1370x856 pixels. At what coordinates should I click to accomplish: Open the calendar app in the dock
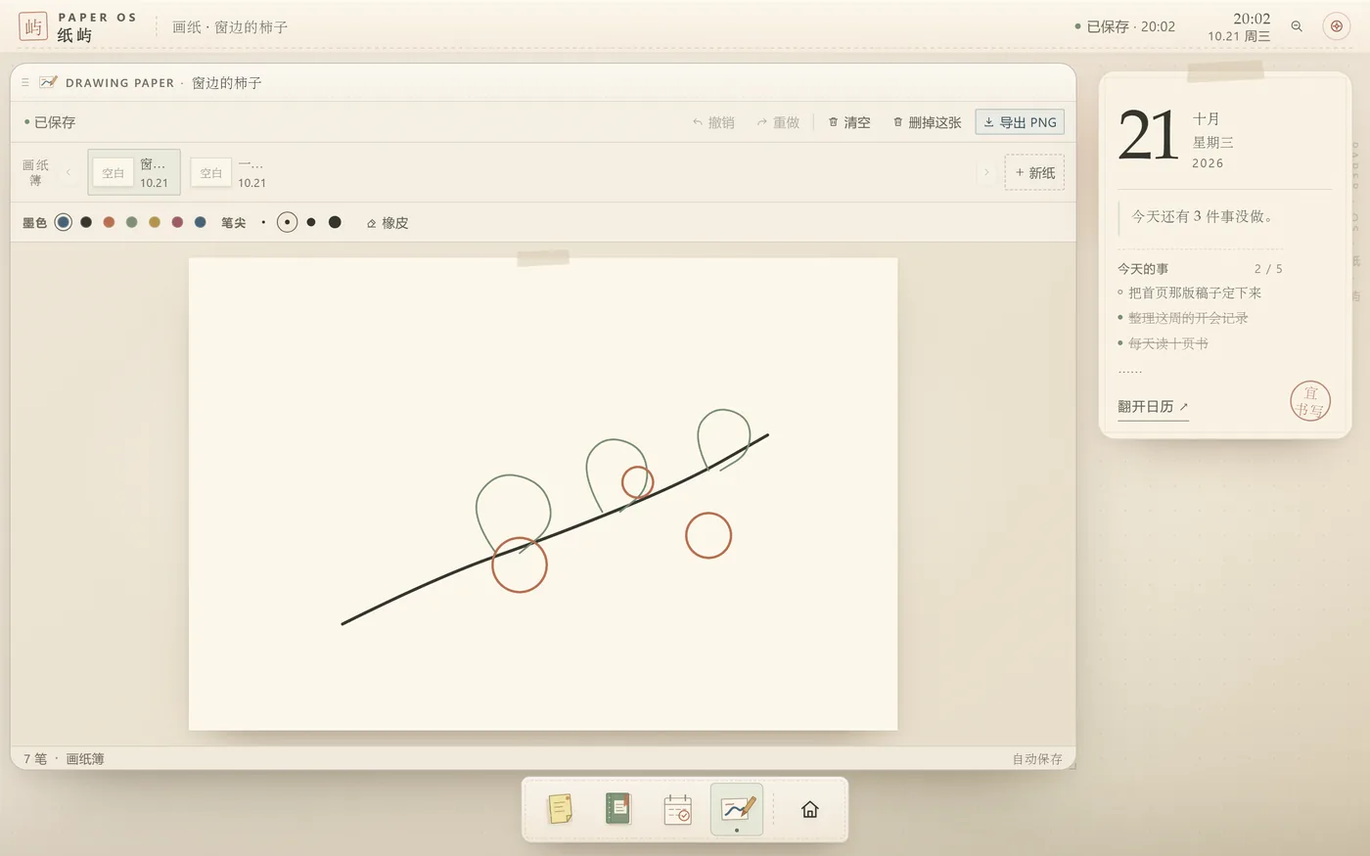[x=677, y=809]
